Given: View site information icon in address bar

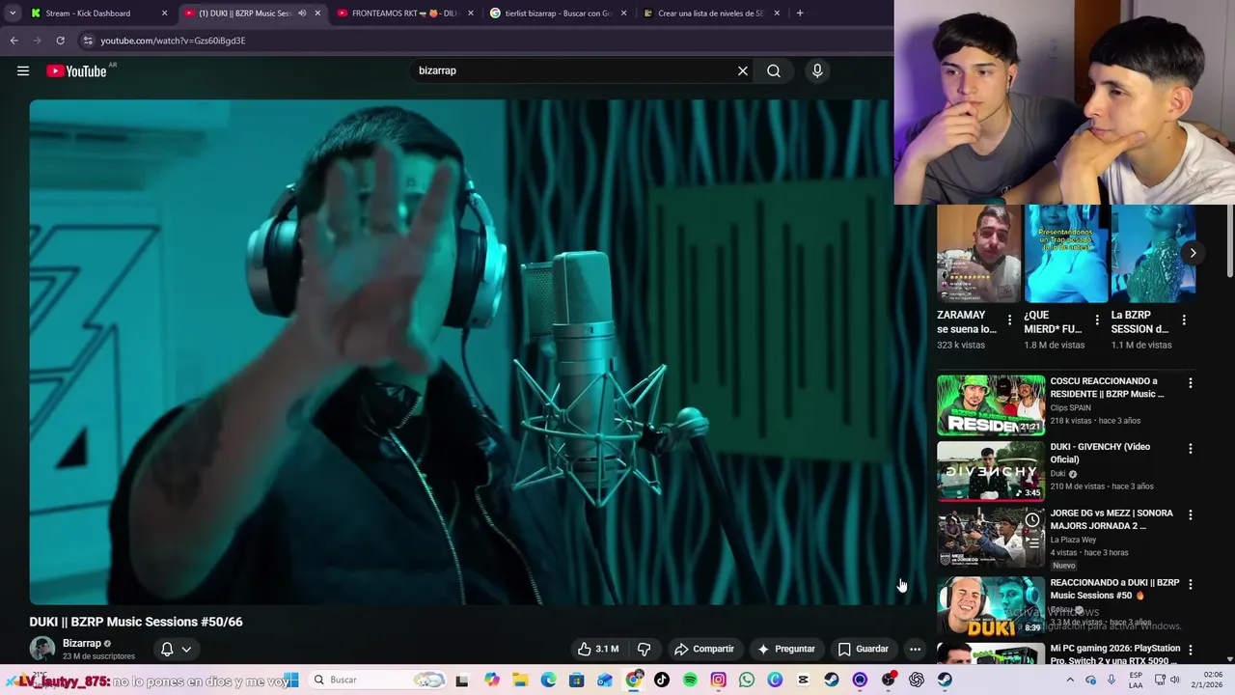Looking at the screenshot, I should (x=88, y=41).
